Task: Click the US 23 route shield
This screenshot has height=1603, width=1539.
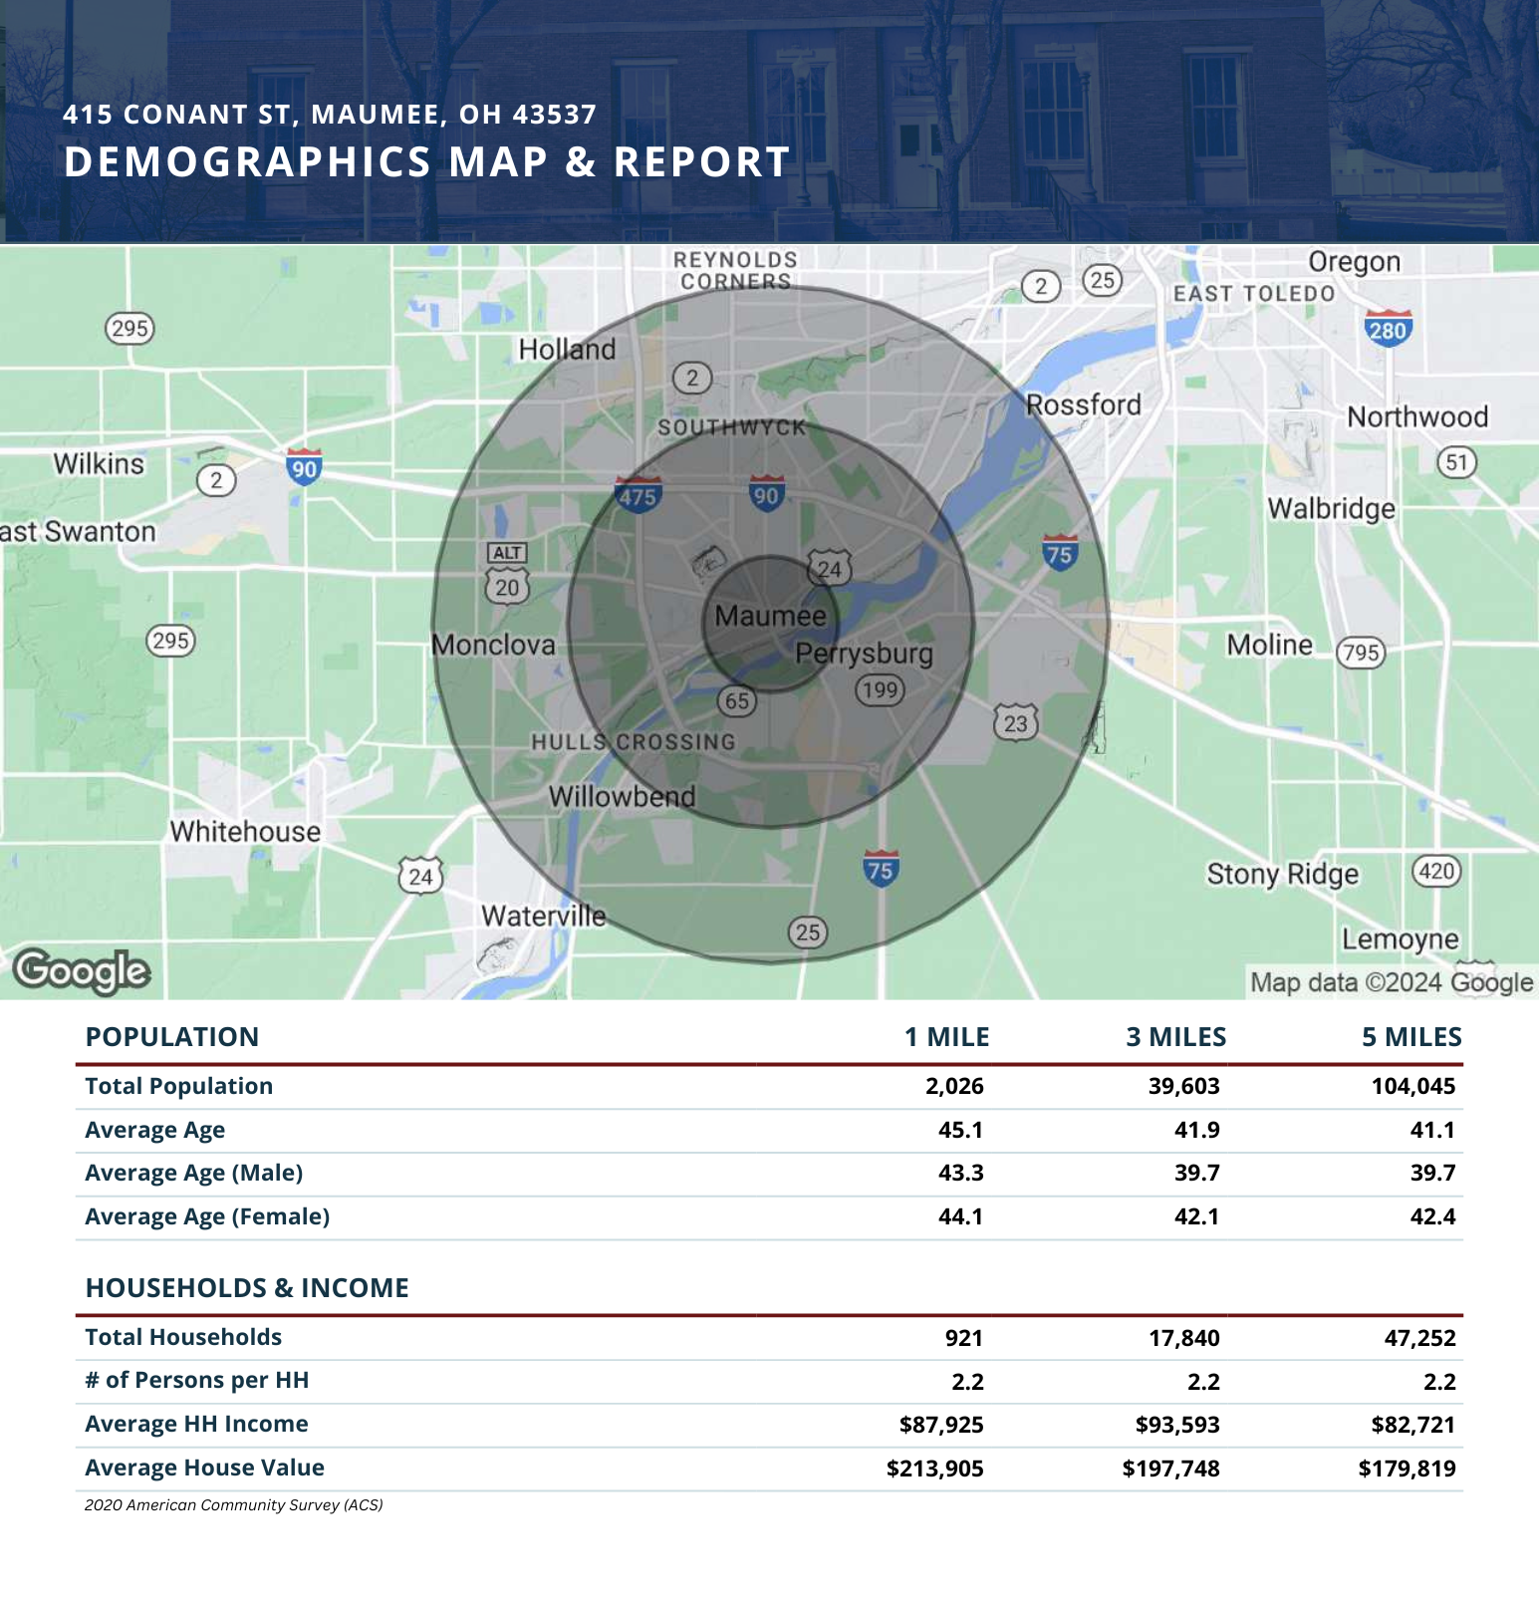Action: [x=1015, y=722]
